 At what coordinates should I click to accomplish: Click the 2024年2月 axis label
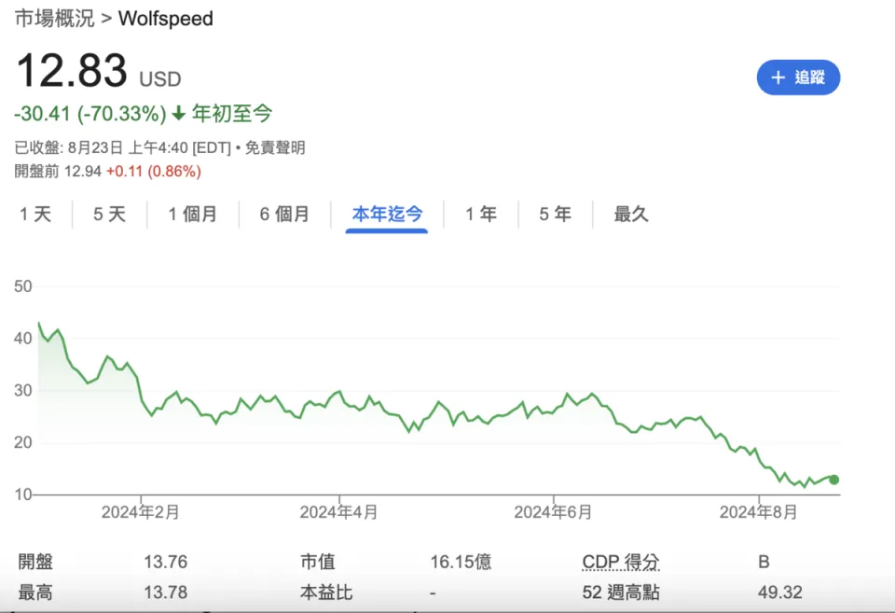141,512
